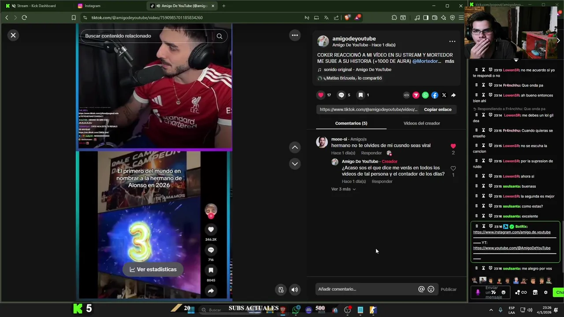
Task: Insert mention with @ icon
Action: (x=421, y=289)
